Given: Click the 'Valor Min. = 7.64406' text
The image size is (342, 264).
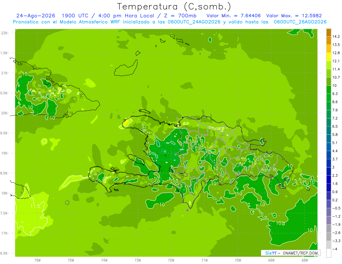Looking at the screenshot, I should point(233,16).
